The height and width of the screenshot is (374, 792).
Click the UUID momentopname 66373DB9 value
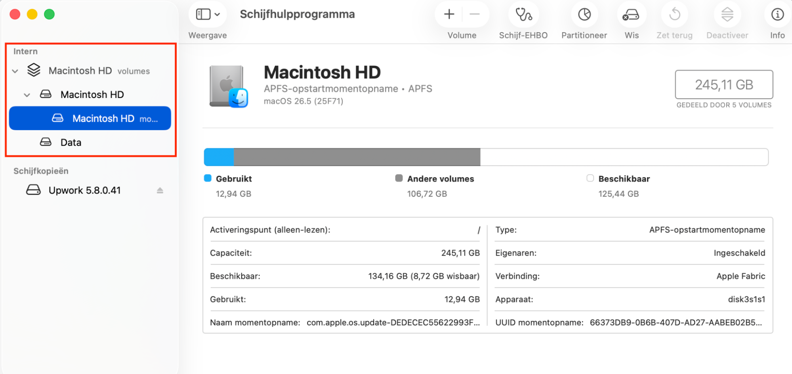[676, 322]
